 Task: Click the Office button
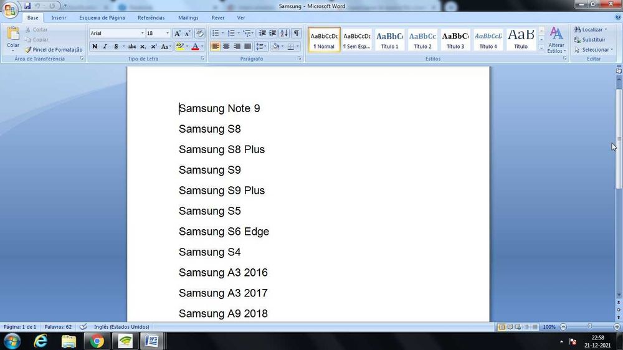pyautogui.click(x=9, y=9)
